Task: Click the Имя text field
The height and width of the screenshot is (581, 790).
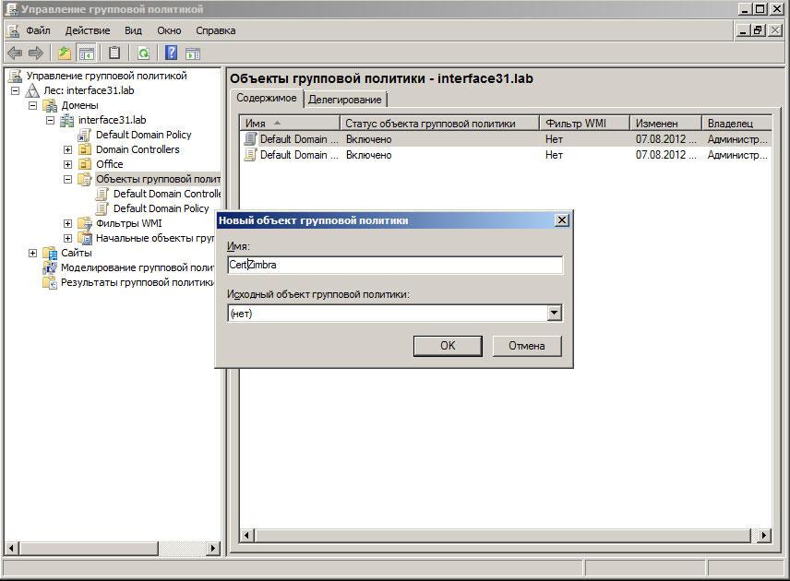Action: click(395, 265)
